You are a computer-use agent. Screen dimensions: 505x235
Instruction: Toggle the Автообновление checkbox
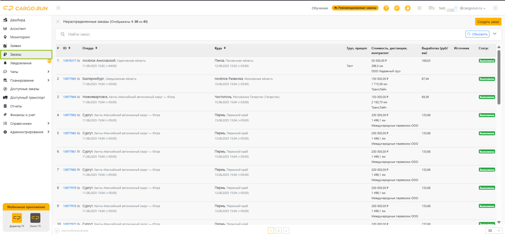(x=57, y=231)
